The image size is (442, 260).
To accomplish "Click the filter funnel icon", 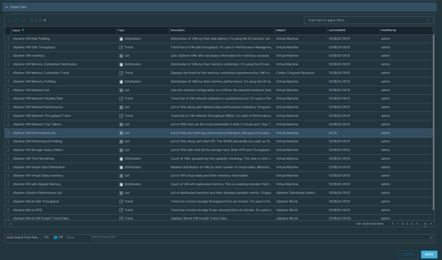I will pyautogui.click(x=428, y=20).
